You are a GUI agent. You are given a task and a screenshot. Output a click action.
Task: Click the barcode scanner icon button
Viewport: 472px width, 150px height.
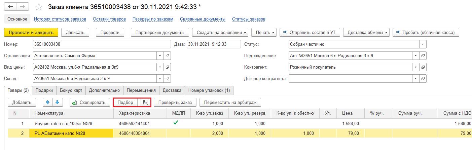[x=146, y=102]
